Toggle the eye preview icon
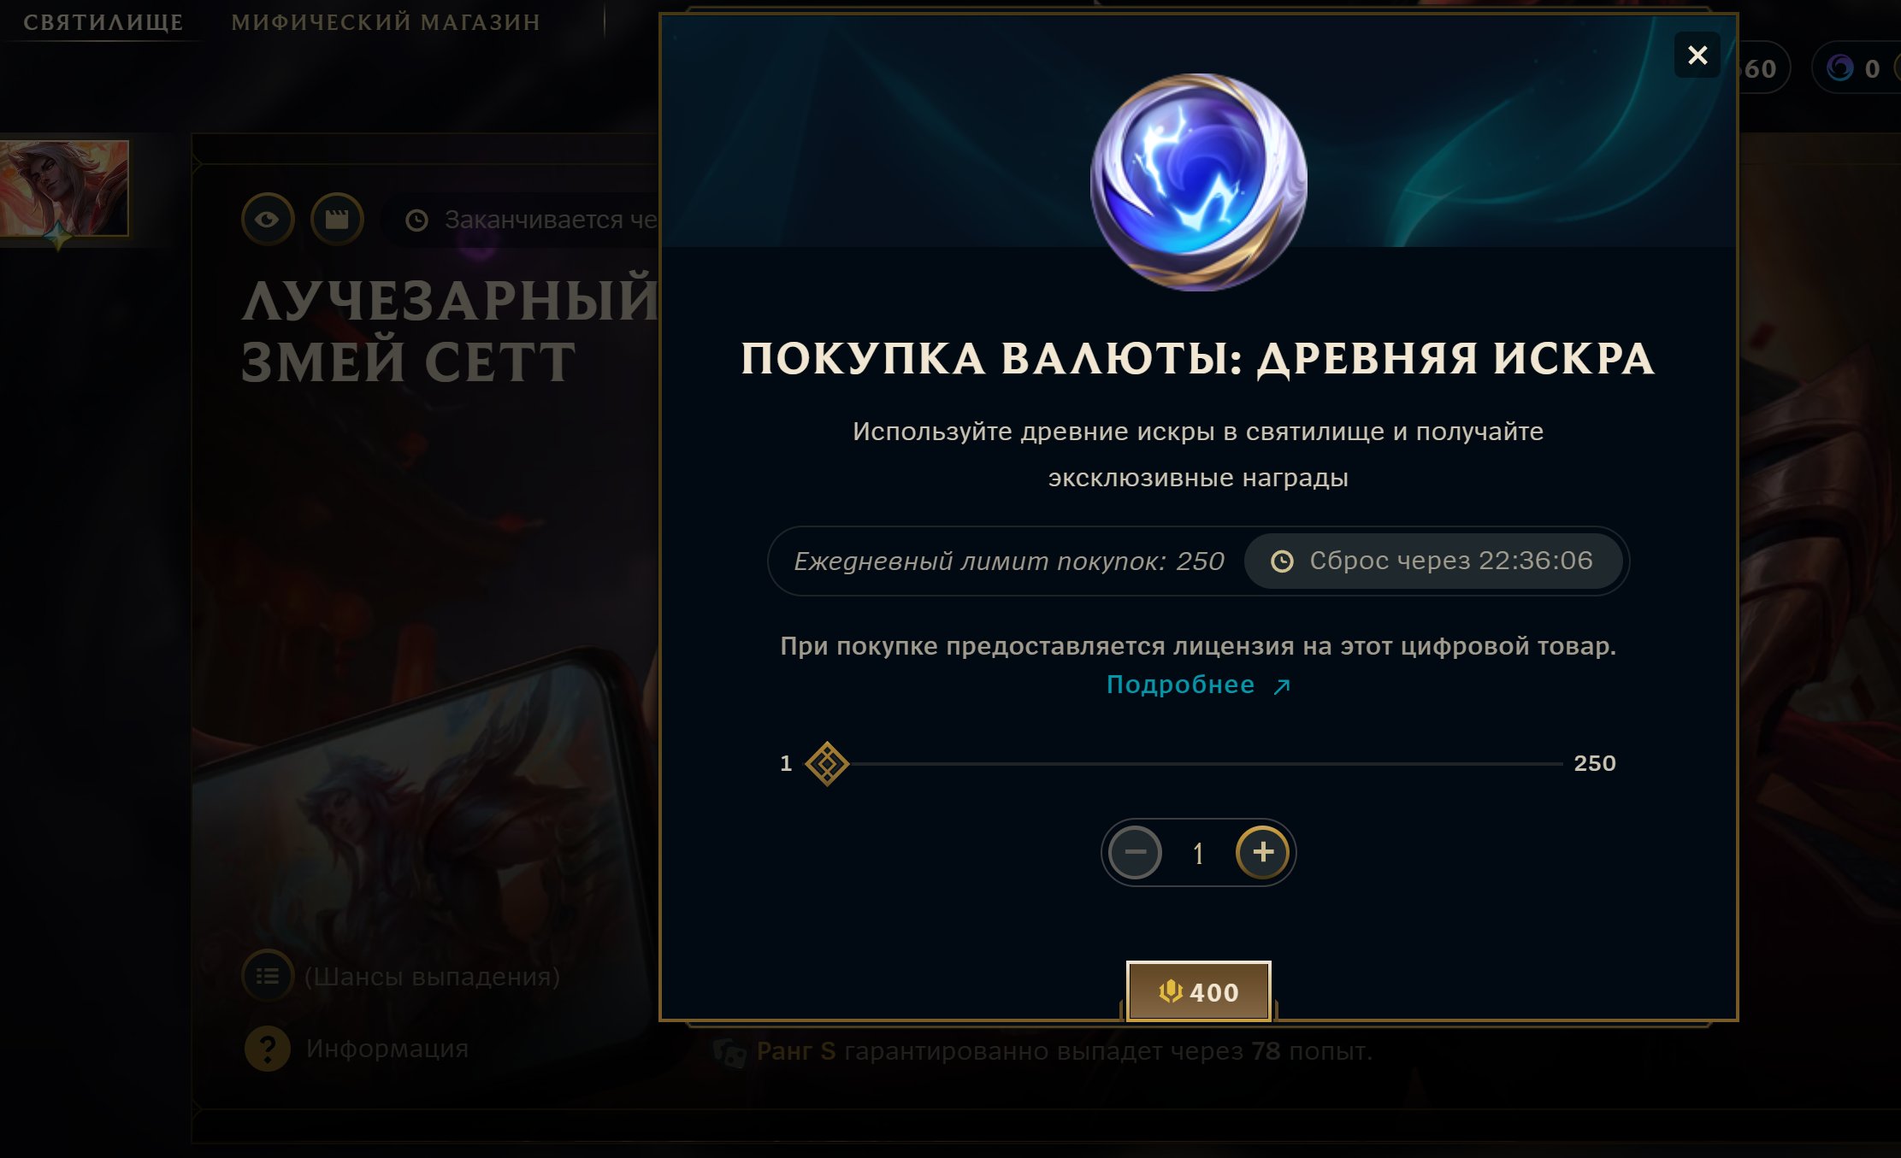This screenshot has height=1158, width=1901. pos(268,220)
